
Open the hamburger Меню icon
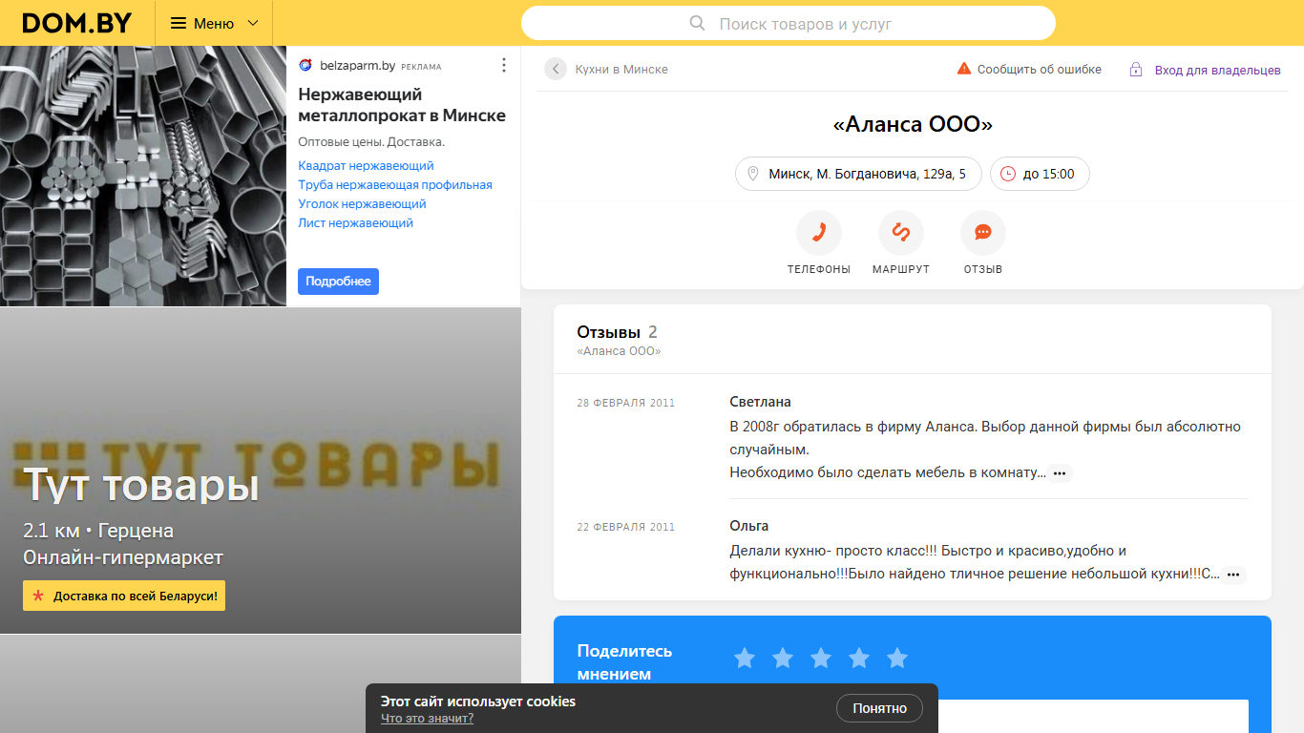tap(179, 23)
